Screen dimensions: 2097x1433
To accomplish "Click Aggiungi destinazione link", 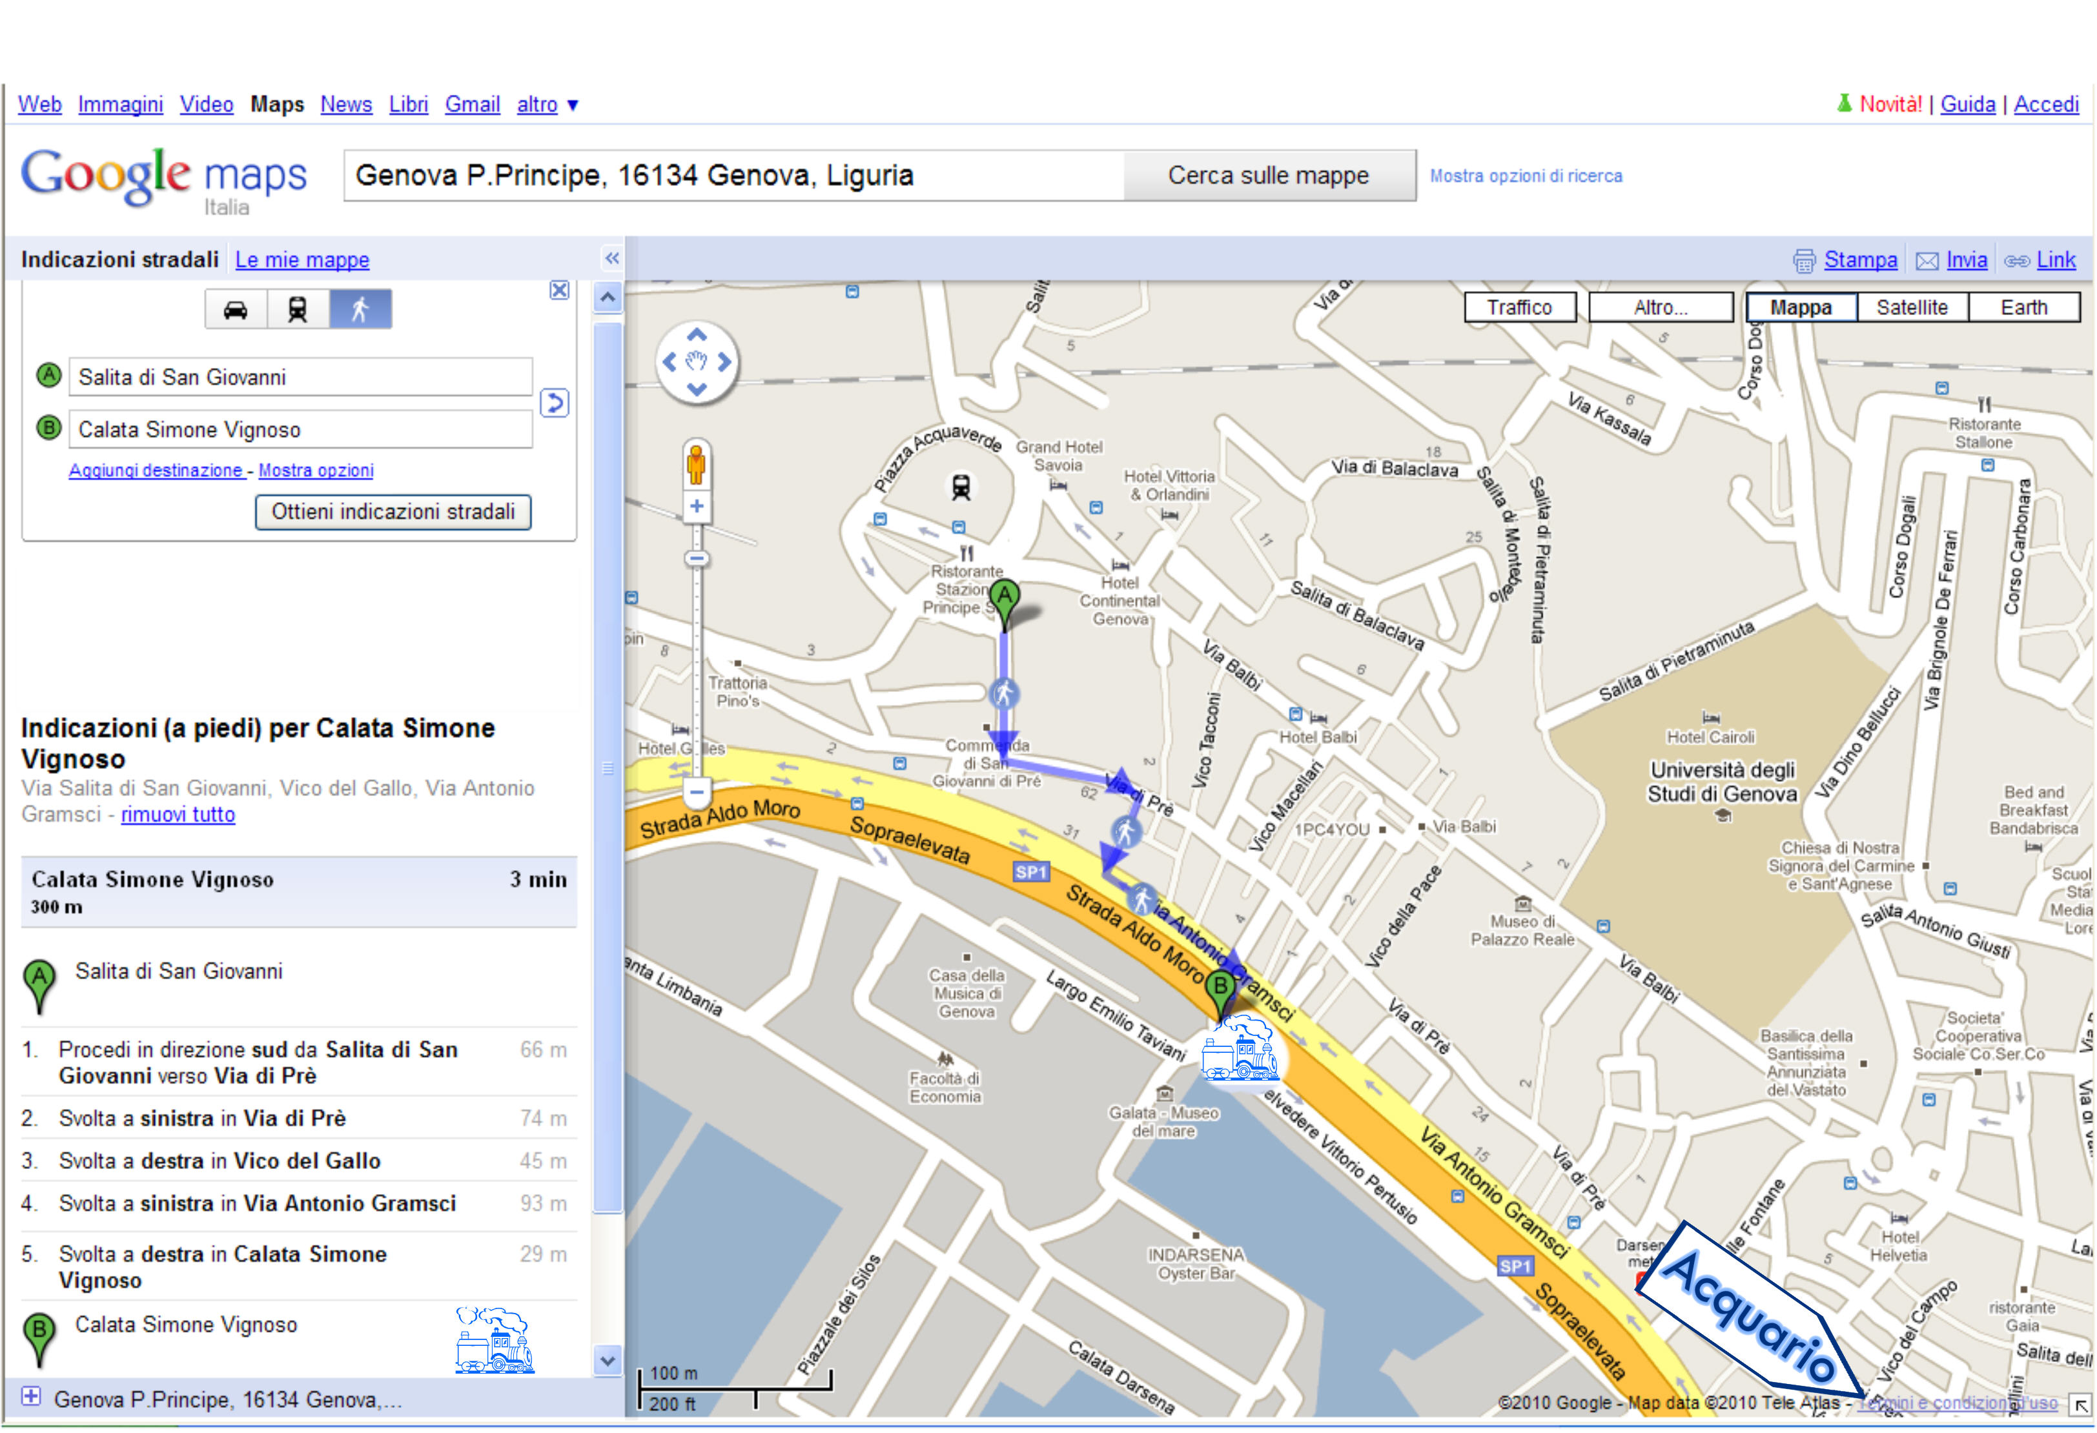I will [x=157, y=470].
